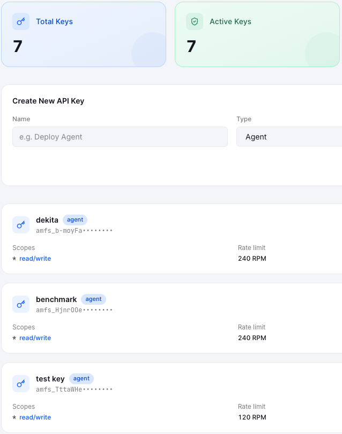Image resolution: width=342 pixels, height=434 pixels.
Task: Click the key icon next to test key
Action: [21, 384]
